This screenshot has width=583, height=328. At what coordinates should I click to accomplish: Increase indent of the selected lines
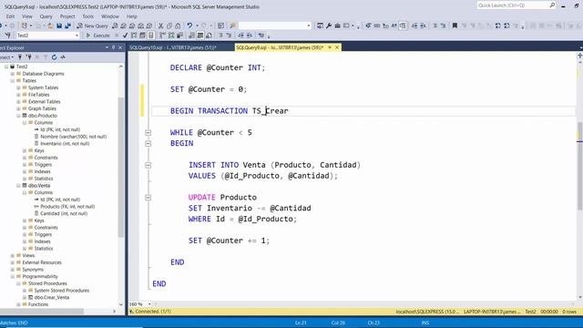coord(249,36)
